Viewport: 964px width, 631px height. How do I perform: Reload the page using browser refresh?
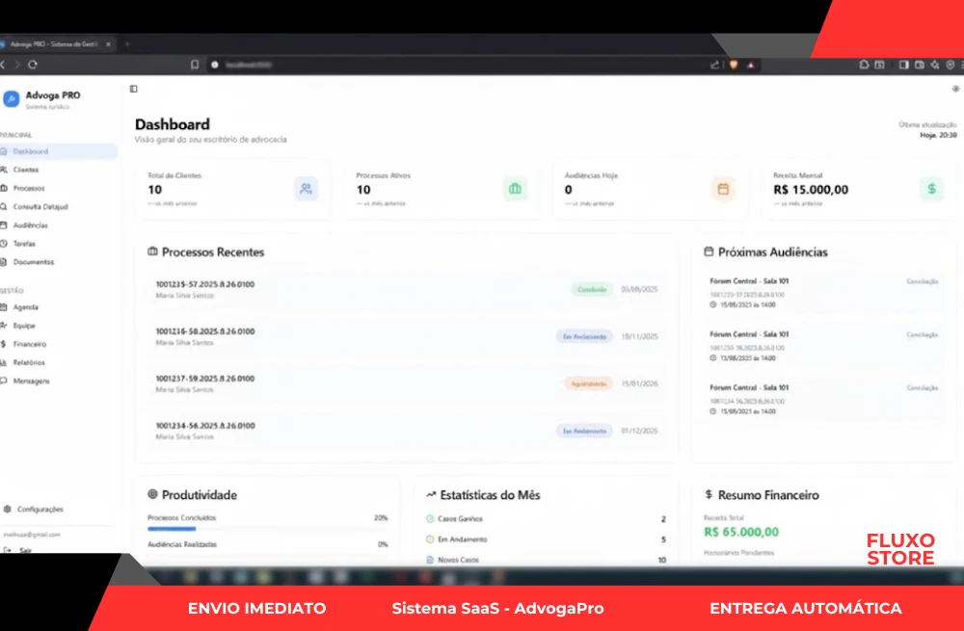[x=33, y=65]
